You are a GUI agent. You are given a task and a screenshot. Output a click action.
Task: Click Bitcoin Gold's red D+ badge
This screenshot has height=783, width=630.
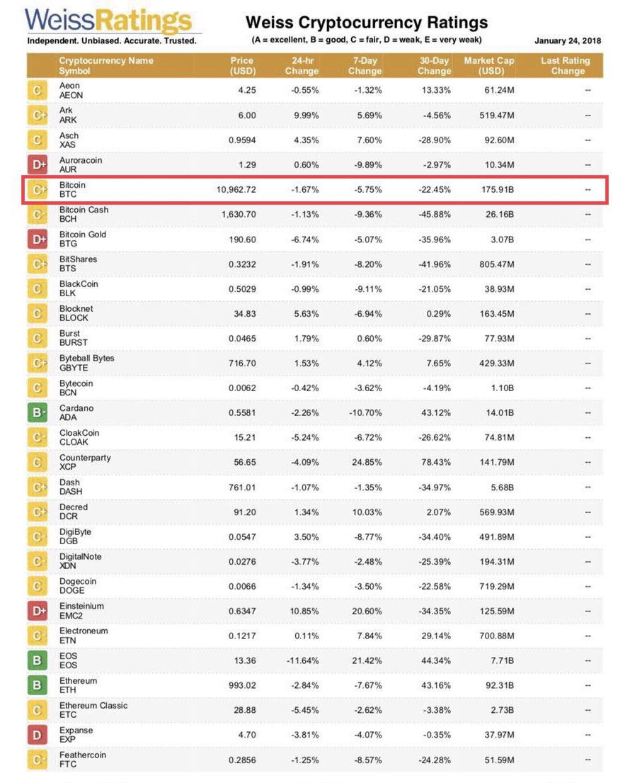point(38,239)
